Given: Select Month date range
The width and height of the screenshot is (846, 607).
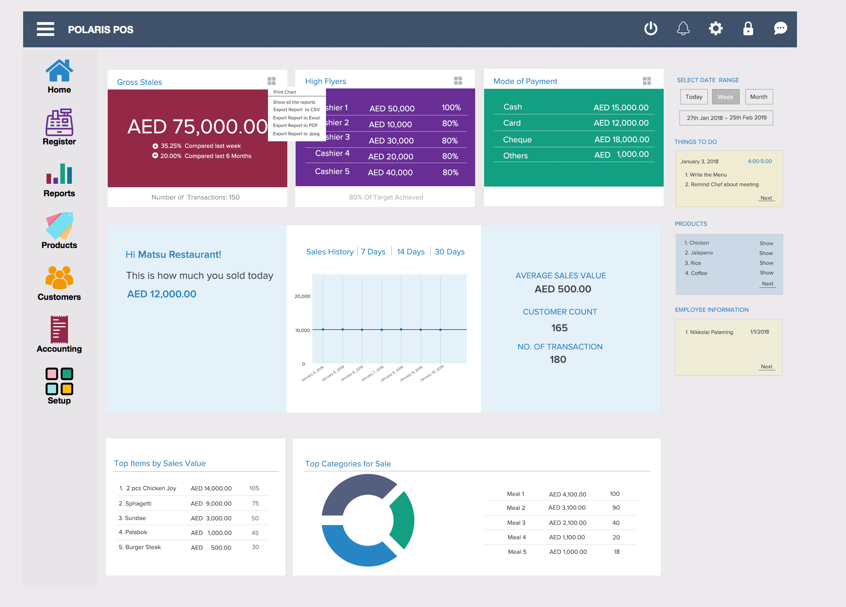Looking at the screenshot, I should [x=759, y=97].
